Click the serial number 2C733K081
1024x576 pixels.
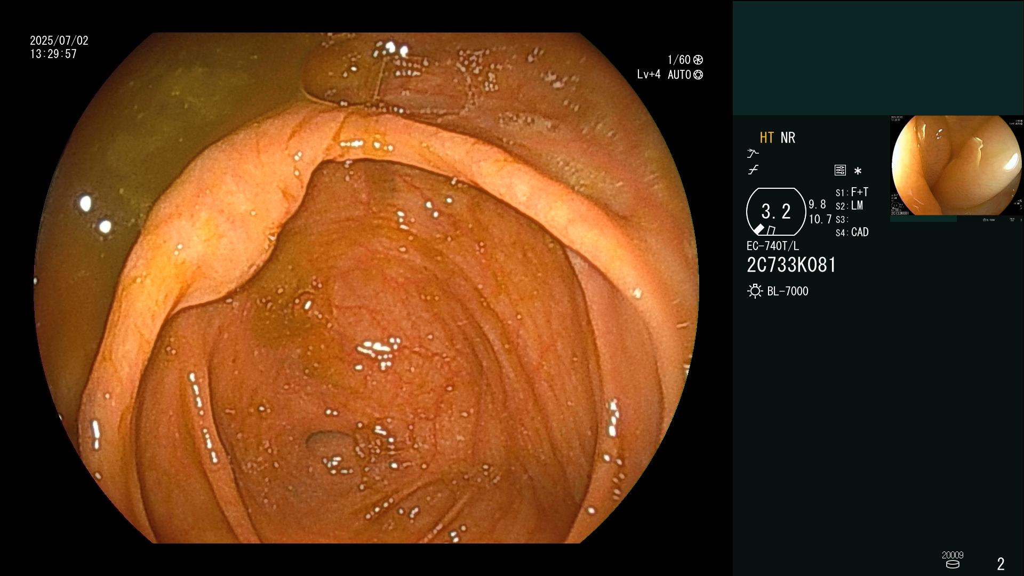point(791,265)
